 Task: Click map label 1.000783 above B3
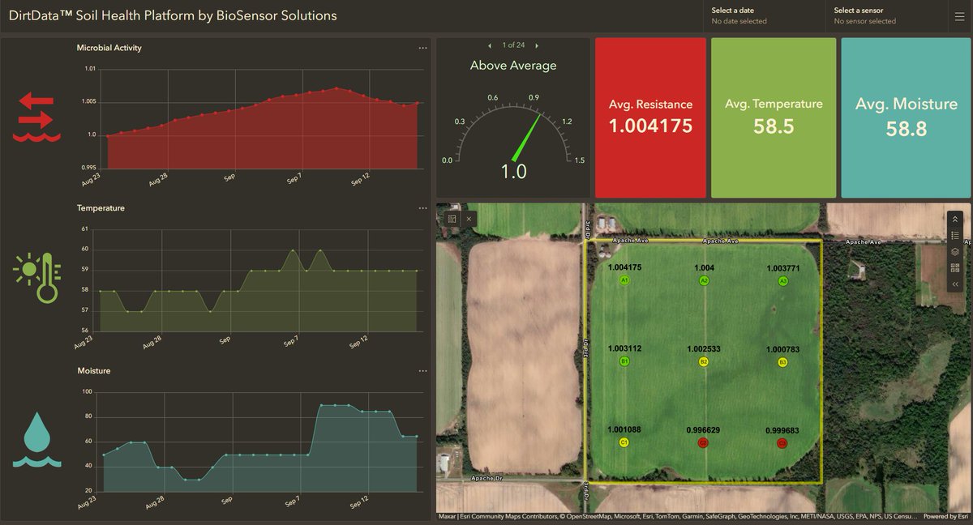782,349
